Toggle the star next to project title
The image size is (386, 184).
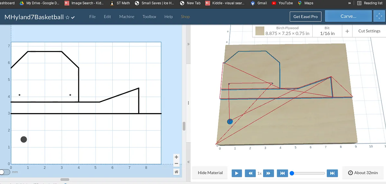coord(68,17)
